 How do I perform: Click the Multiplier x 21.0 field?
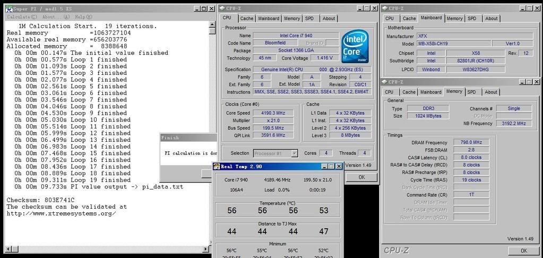pyautogui.click(x=273, y=121)
